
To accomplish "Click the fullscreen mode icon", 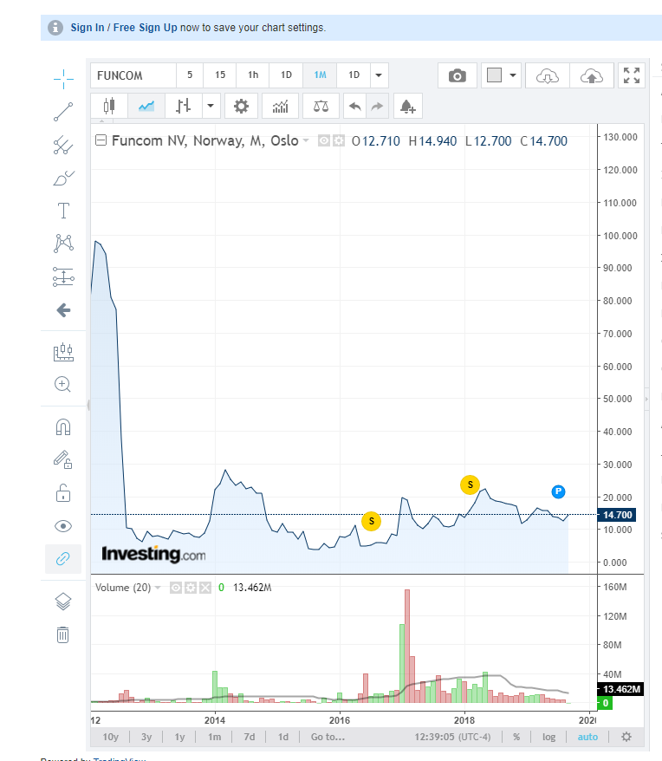I will click(632, 75).
